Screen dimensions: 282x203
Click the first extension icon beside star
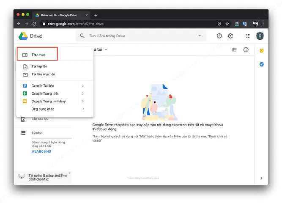(237, 24)
